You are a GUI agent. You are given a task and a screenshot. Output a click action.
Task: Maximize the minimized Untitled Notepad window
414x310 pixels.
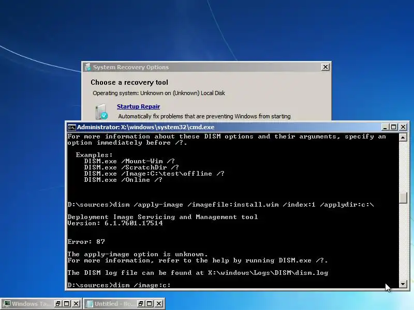click(150, 304)
